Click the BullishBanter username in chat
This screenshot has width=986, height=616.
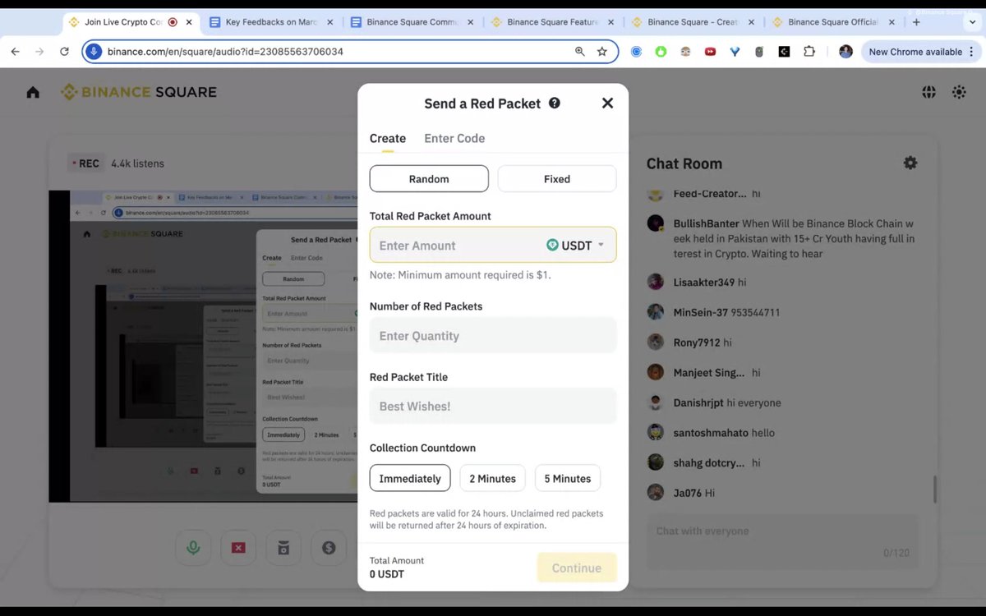[x=706, y=223]
